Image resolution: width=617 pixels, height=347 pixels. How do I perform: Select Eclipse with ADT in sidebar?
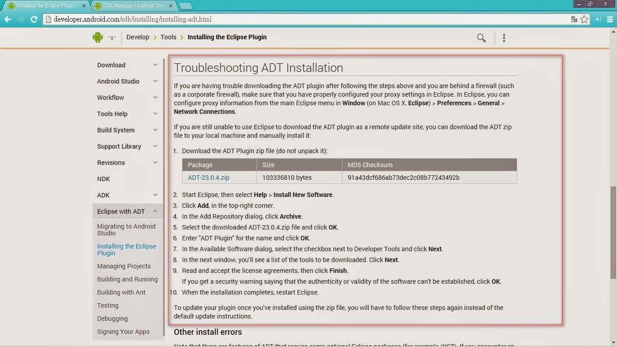point(121,211)
